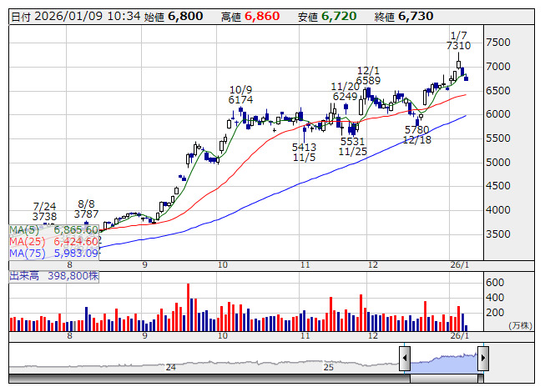The width and height of the screenshot is (545, 392).
Task: Click the 600 volume axis label
Action: 495,282
